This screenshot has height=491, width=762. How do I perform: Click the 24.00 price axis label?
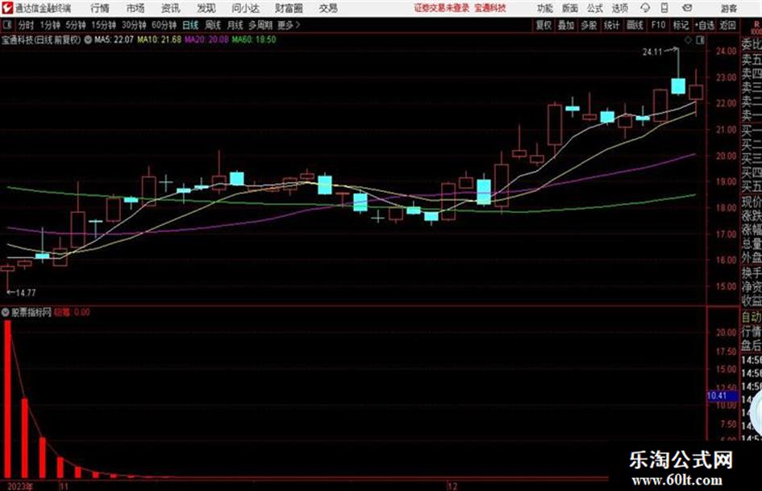[726, 51]
